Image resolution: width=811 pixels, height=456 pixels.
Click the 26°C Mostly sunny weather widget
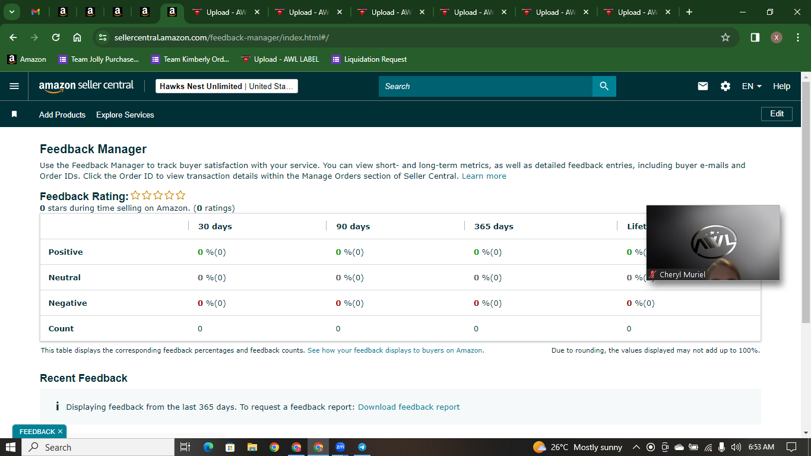[x=578, y=447]
